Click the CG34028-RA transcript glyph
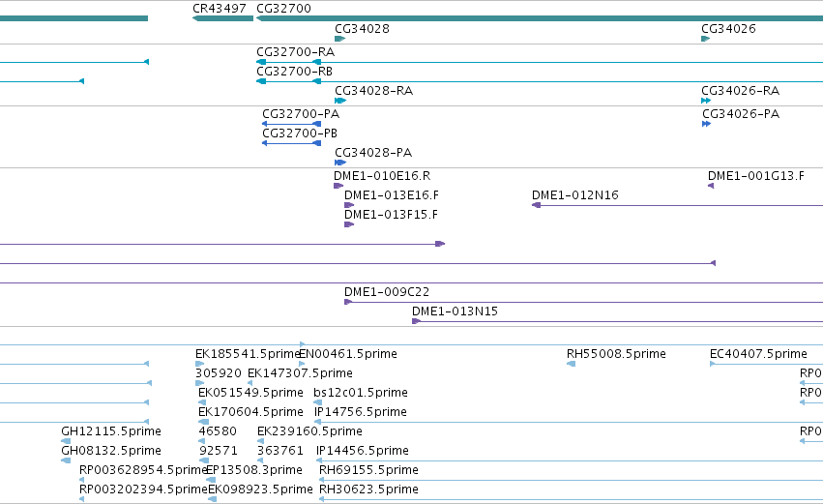Screen dimensions: 823x504 (x=340, y=101)
